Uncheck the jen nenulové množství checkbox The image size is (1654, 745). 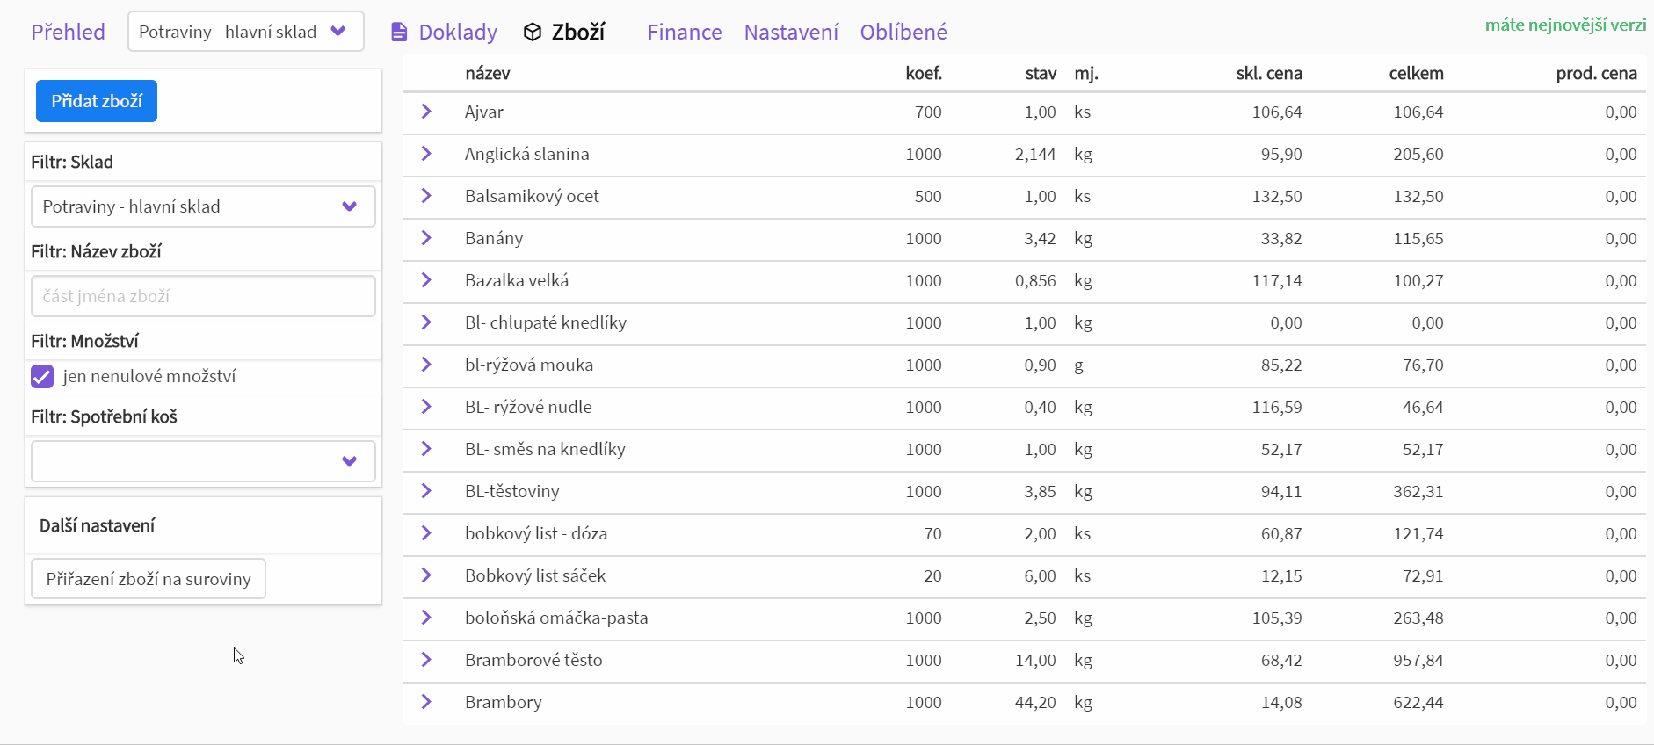pyautogui.click(x=42, y=377)
